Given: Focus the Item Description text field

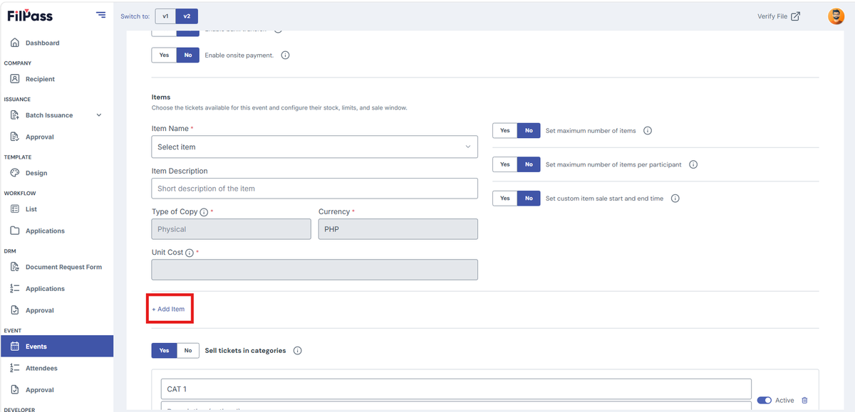Looking at the screenshot, I should (314, 189).
